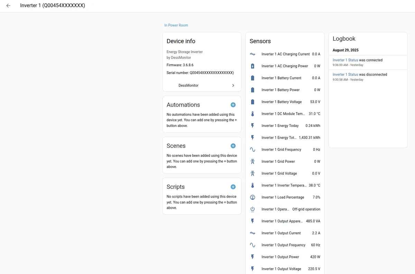
Task: Open DessMonitor integration chevron
Action: point(233,85)
